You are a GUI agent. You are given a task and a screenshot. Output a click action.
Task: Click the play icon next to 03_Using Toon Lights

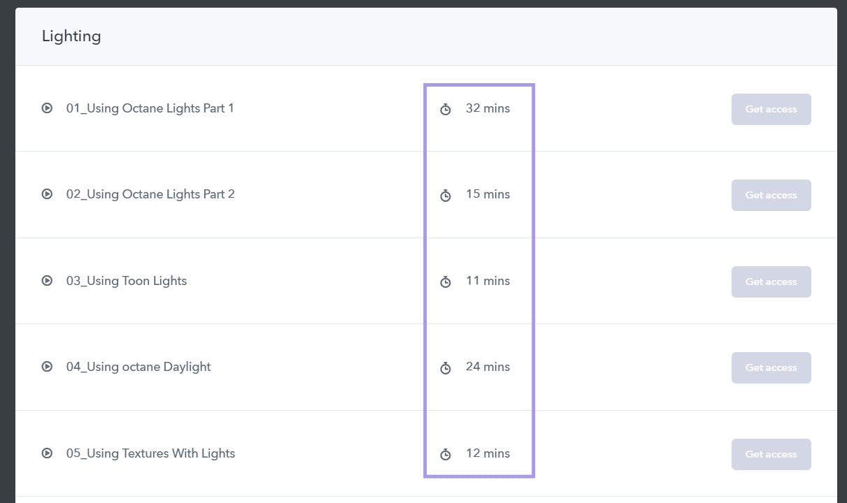(x=47, y=281)
